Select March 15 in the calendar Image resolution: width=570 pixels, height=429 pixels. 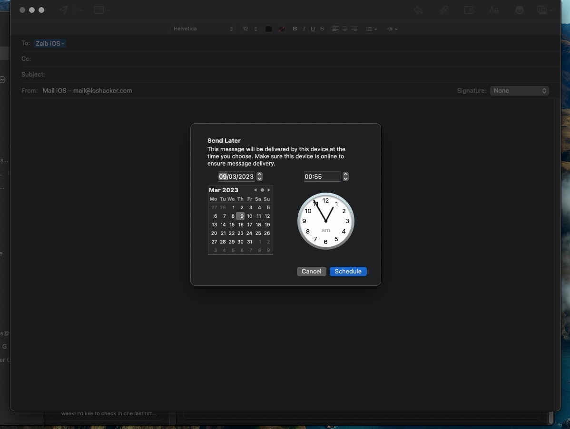point(232,225)
